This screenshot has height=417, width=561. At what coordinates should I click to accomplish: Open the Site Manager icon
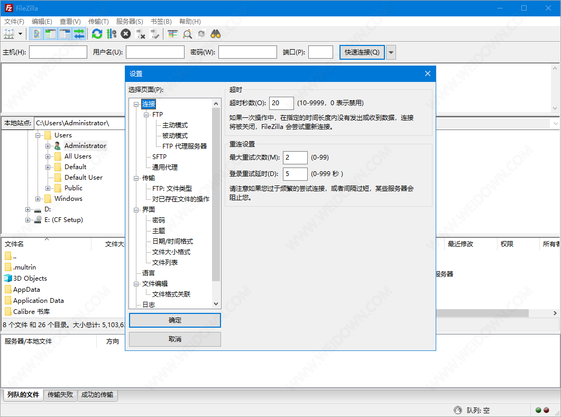[x=9, y=34]
